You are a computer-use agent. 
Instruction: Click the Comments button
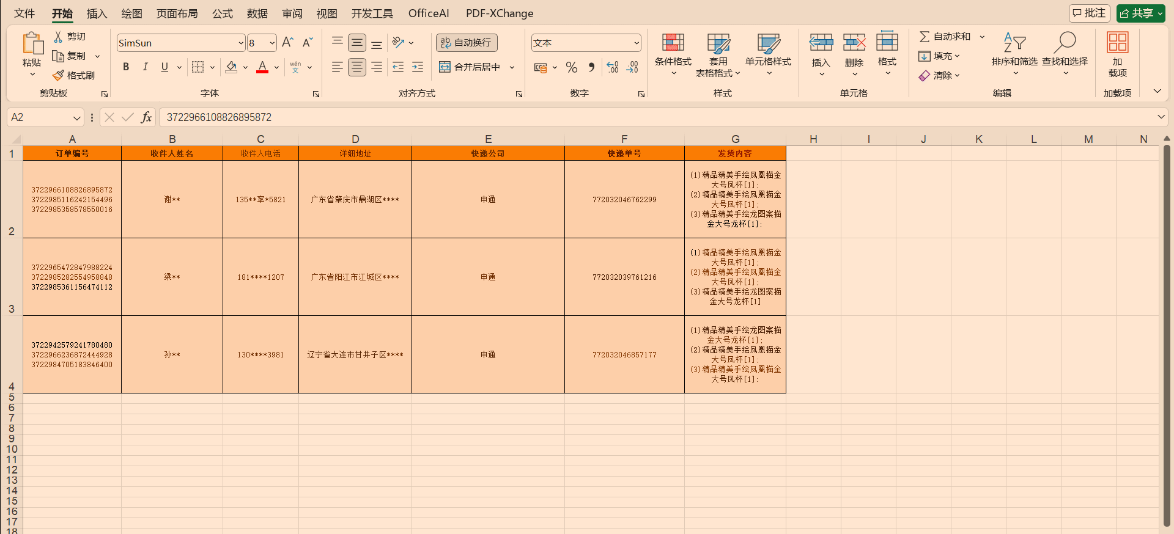[1089, 13]
